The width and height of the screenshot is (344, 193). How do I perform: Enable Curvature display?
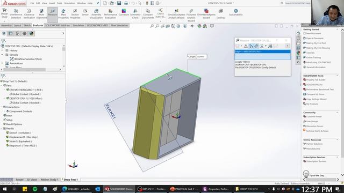pyautogui.click(x=124, y=13)
